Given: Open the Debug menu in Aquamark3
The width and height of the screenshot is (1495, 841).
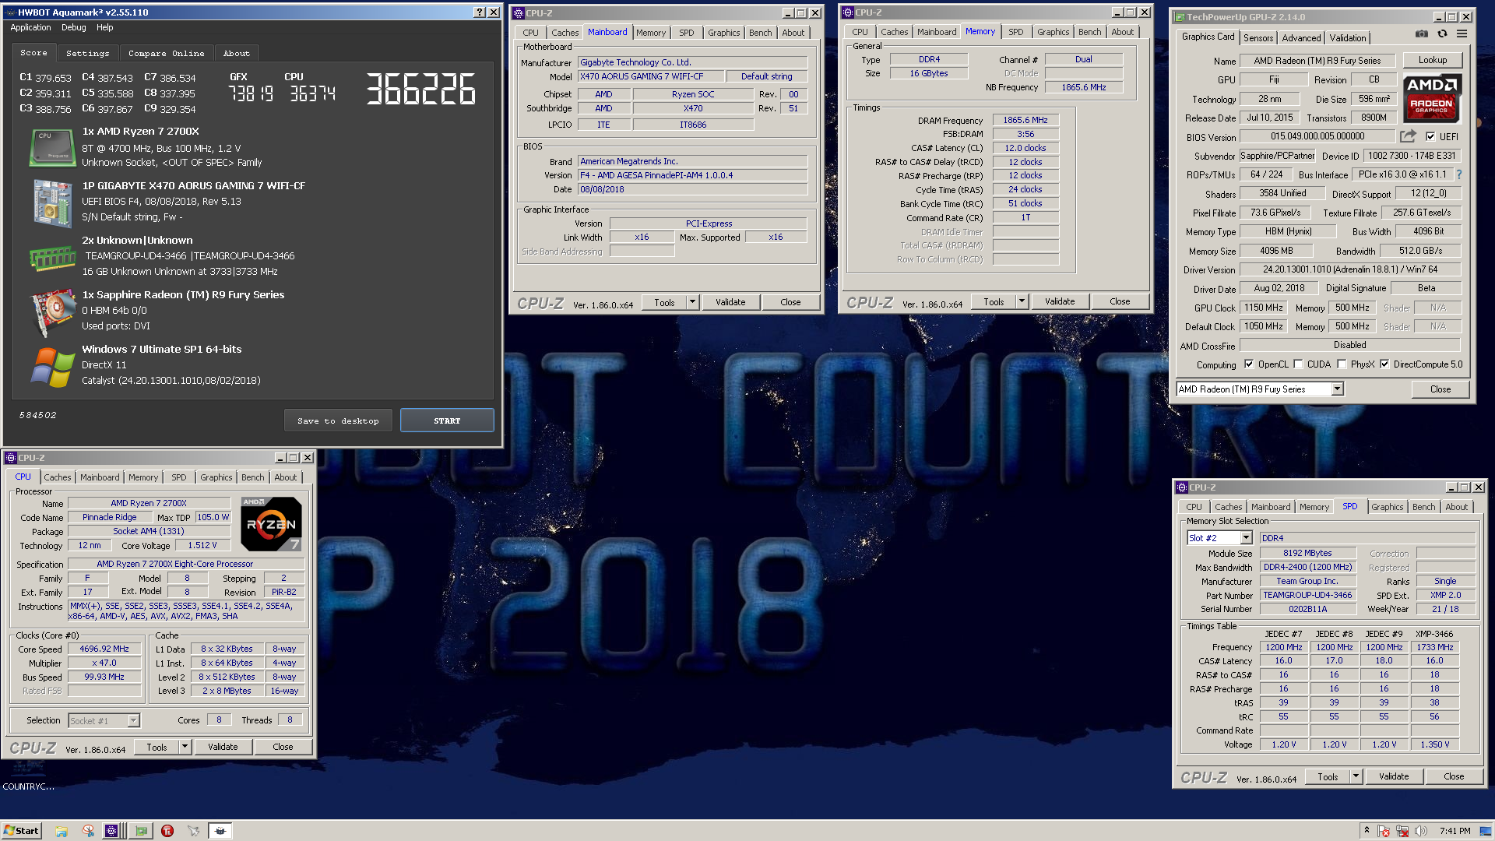Looking at the screenshot, I should pos(74,27).
